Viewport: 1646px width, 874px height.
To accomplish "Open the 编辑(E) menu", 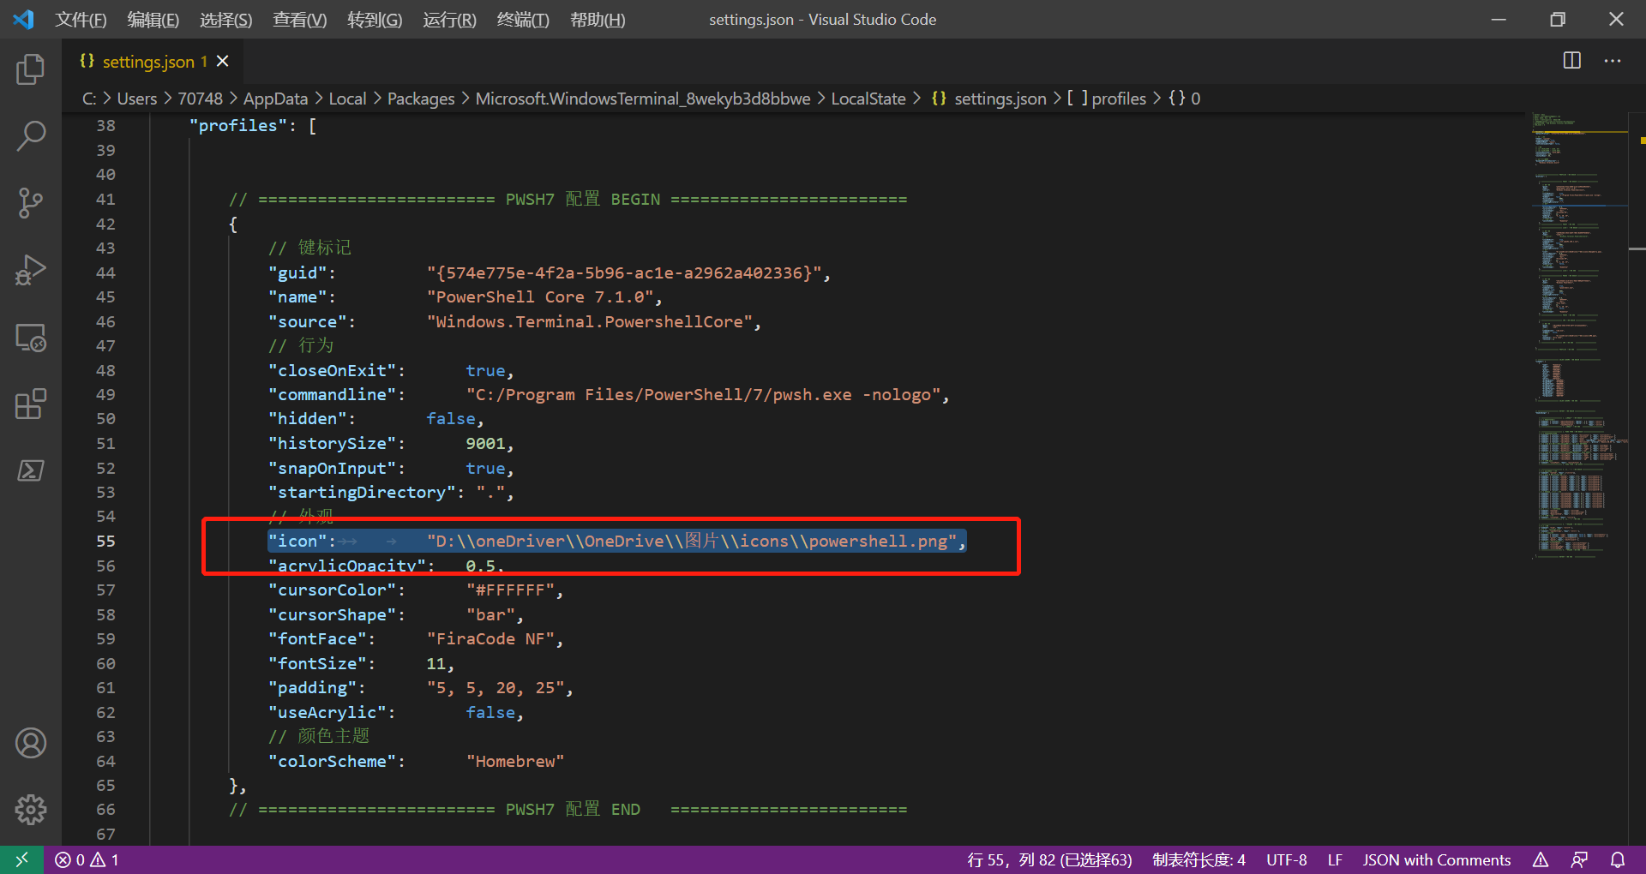I will pos(153,19).
